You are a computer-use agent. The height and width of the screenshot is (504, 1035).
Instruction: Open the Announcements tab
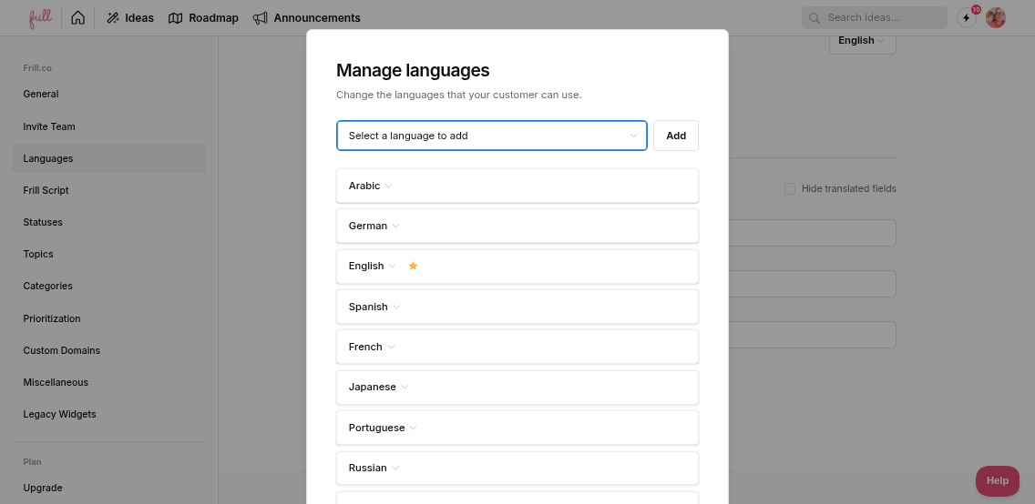click(307, 18)
